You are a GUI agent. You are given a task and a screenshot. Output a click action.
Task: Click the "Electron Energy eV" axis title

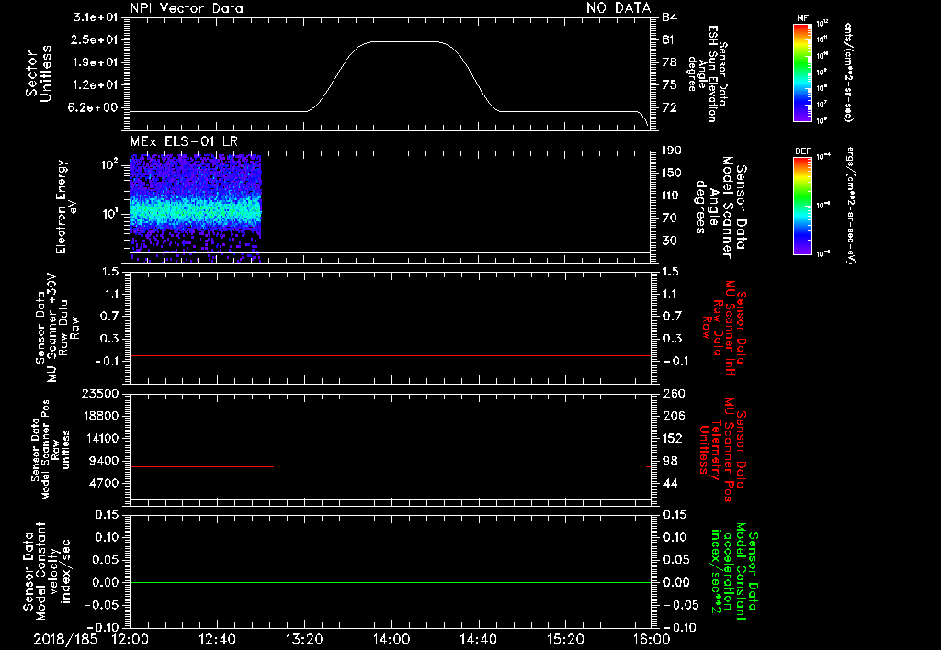(x=67, y=207)
